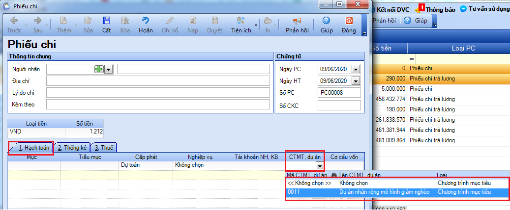Click the Nghiệp vụ column header

[200, 157]
